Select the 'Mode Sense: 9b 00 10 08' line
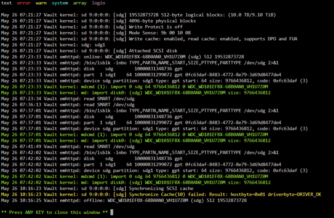The width and height of the screenshot is (334, 218). tap(96, 33)
